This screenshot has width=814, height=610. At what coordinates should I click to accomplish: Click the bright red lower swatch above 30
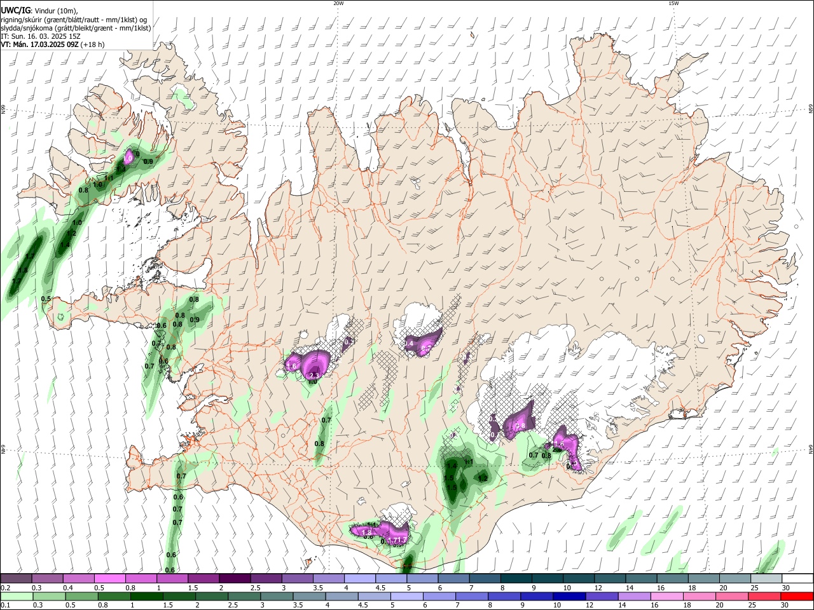pos(797,596)
